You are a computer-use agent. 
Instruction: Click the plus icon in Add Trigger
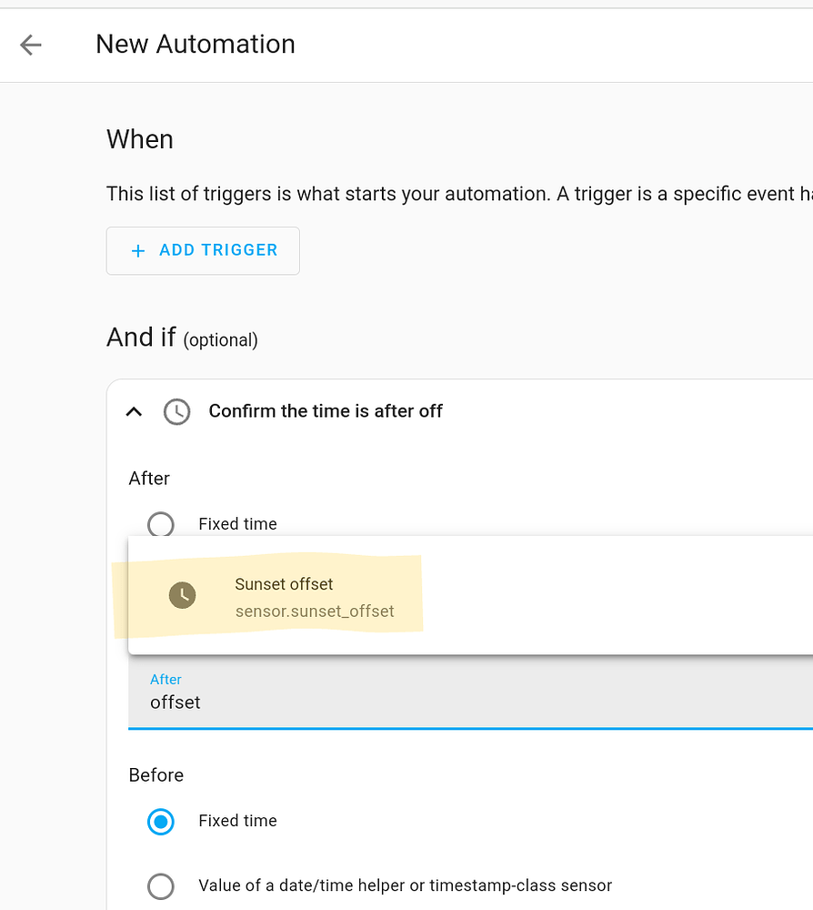tap(138, 251)
